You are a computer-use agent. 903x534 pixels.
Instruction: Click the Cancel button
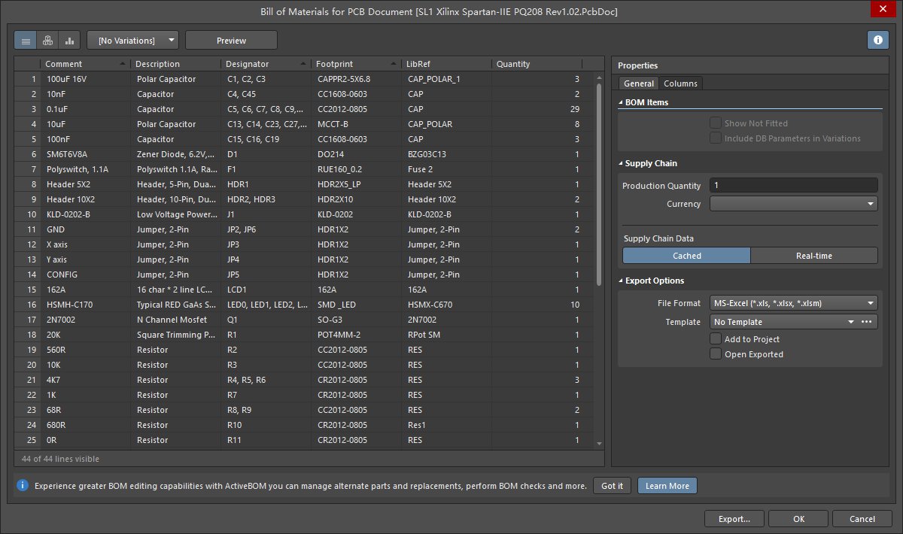862,519
